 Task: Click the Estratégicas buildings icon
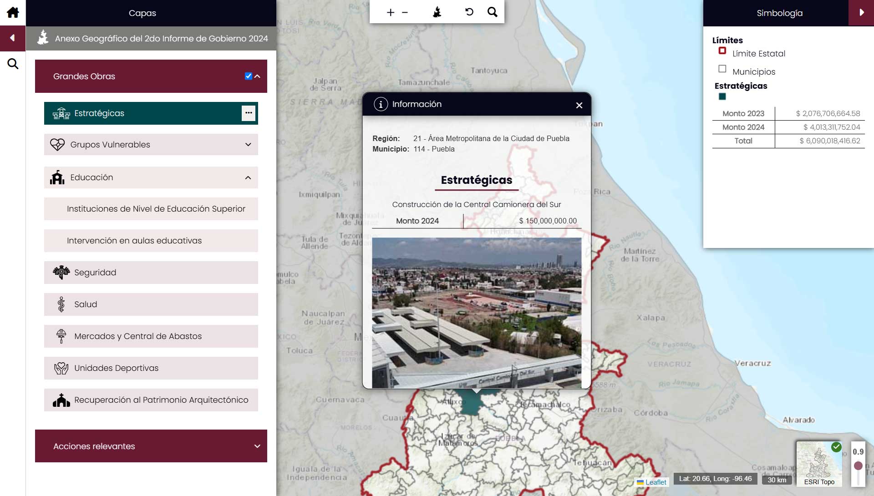61,113
